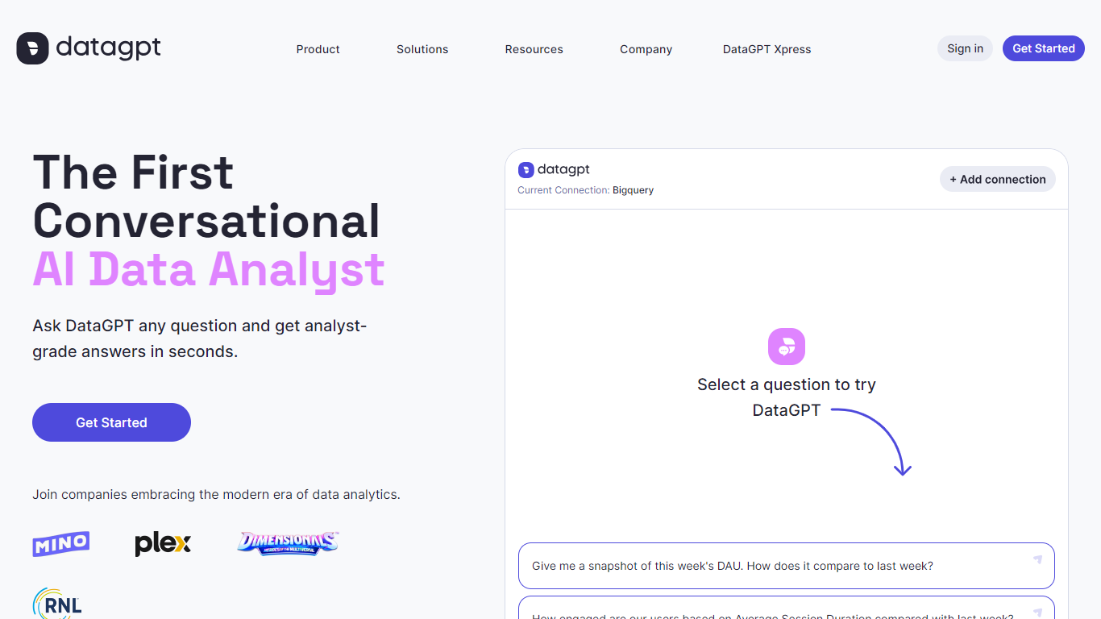Go to DataGPT Xpress page
This screenshot has width=1101, height=619.
767,49
